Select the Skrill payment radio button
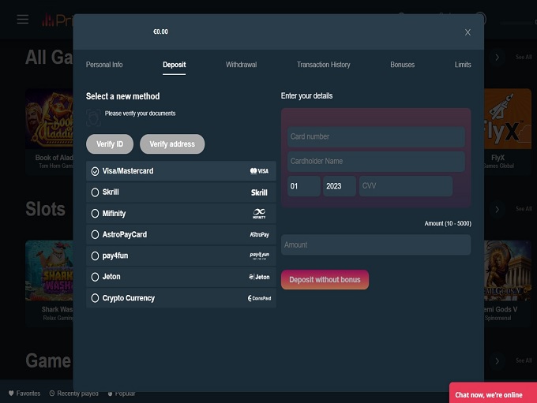 click(x=96, y=192)
